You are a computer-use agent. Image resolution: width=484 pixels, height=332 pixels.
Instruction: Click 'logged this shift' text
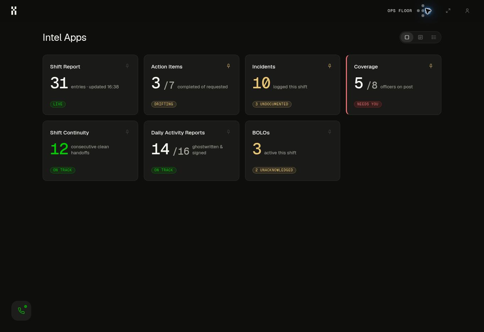(x=290, y=87)
